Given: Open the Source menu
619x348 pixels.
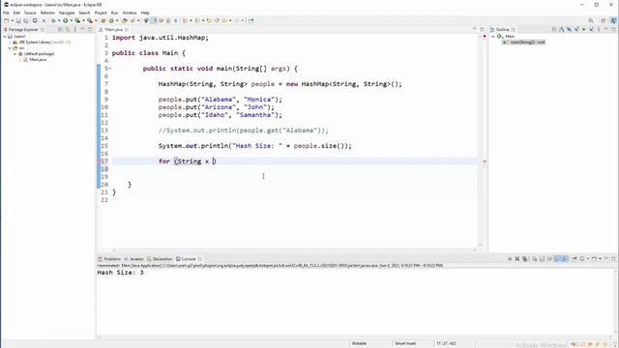Looking at the screenshot, I should coord(30,13).
